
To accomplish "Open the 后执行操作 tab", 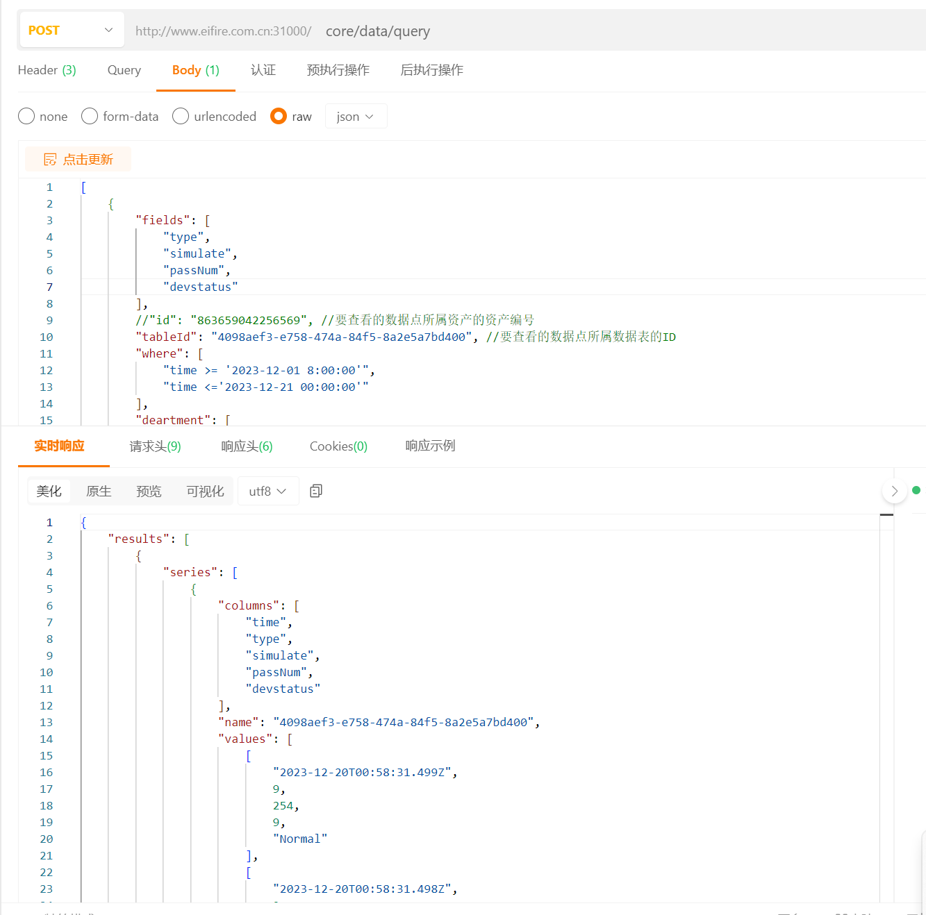I will click(x=432, y=70).
